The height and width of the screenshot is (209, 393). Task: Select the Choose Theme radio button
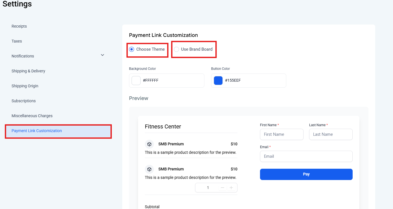pos(132,49)
